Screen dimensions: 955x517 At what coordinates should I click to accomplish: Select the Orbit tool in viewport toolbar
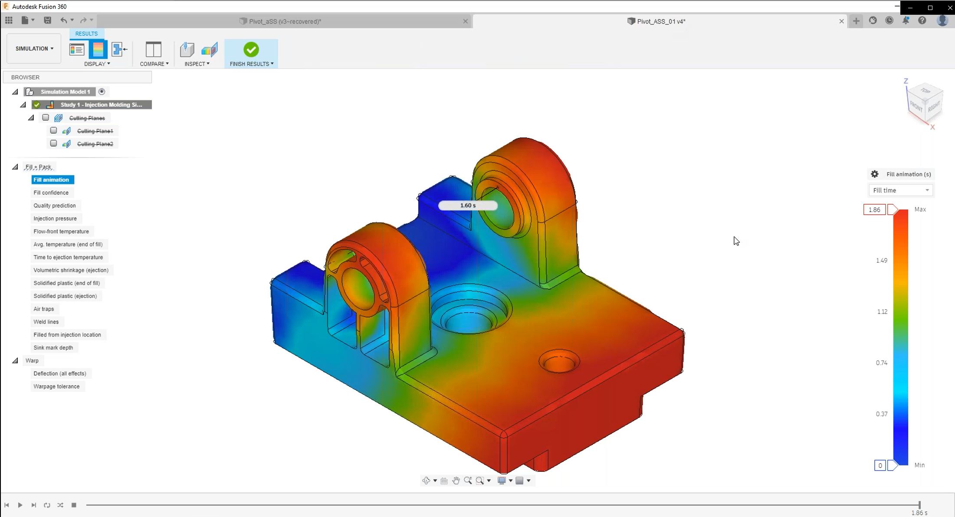(x=427, y=480)
